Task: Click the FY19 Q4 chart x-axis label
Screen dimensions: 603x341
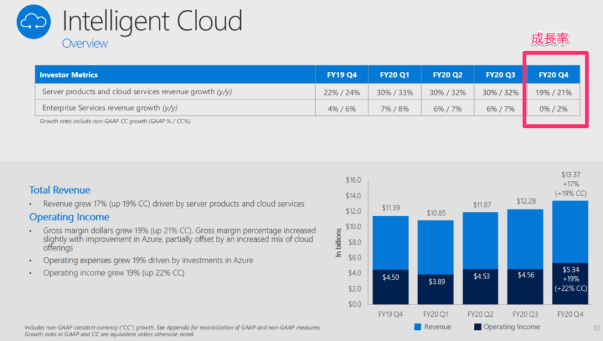Action: pyautogui.click(x=390, y=314)
